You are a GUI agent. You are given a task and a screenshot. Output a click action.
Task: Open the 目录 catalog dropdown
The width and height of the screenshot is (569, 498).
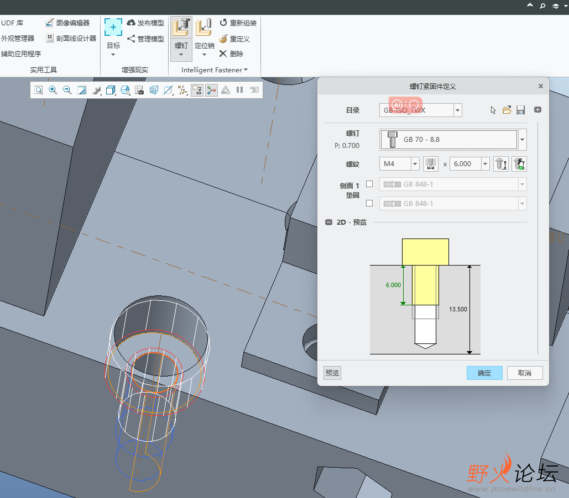(x=458, y=110)
